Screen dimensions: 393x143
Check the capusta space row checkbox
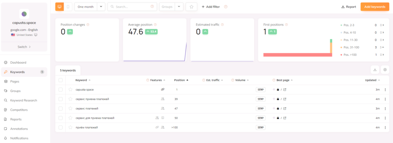[x=60, y=89]
